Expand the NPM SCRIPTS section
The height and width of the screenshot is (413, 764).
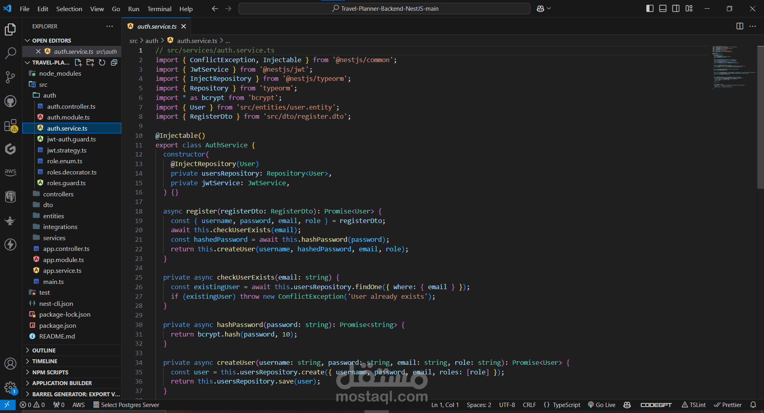click(50, 372)
